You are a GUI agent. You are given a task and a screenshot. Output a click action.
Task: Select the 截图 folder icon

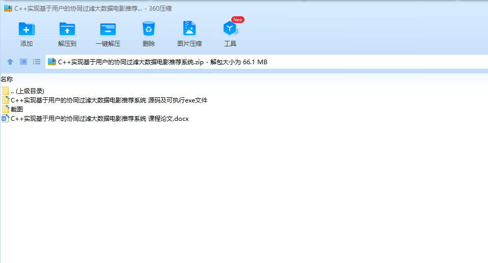(6, 109)
